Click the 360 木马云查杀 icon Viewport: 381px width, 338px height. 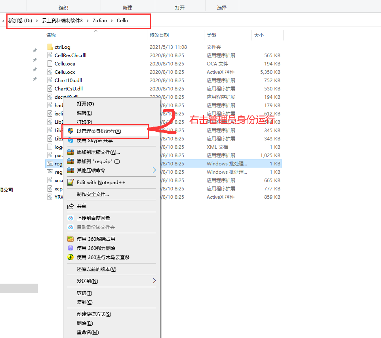[x=70, y=257]
